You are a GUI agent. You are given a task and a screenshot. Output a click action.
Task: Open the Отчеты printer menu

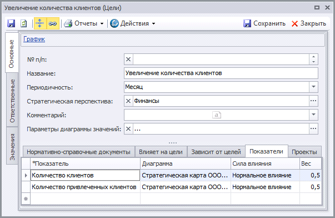click(x=84, y=23)
